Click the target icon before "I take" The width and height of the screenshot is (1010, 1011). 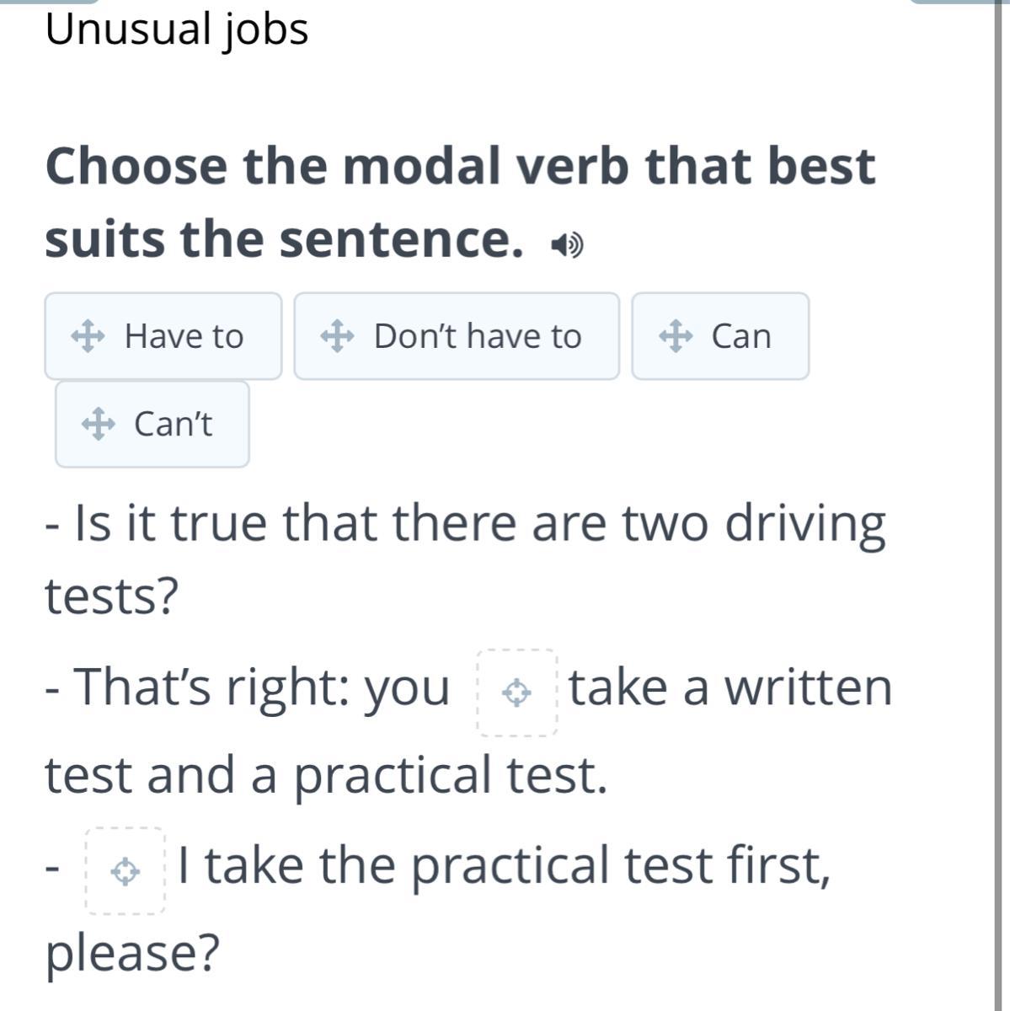click(126, 870)
